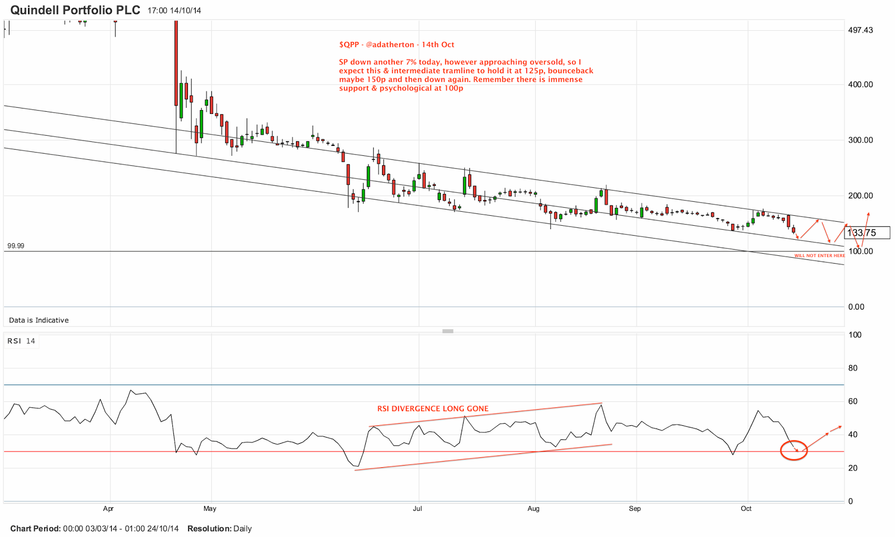Grab the pane divider handle above RSI

447,331
